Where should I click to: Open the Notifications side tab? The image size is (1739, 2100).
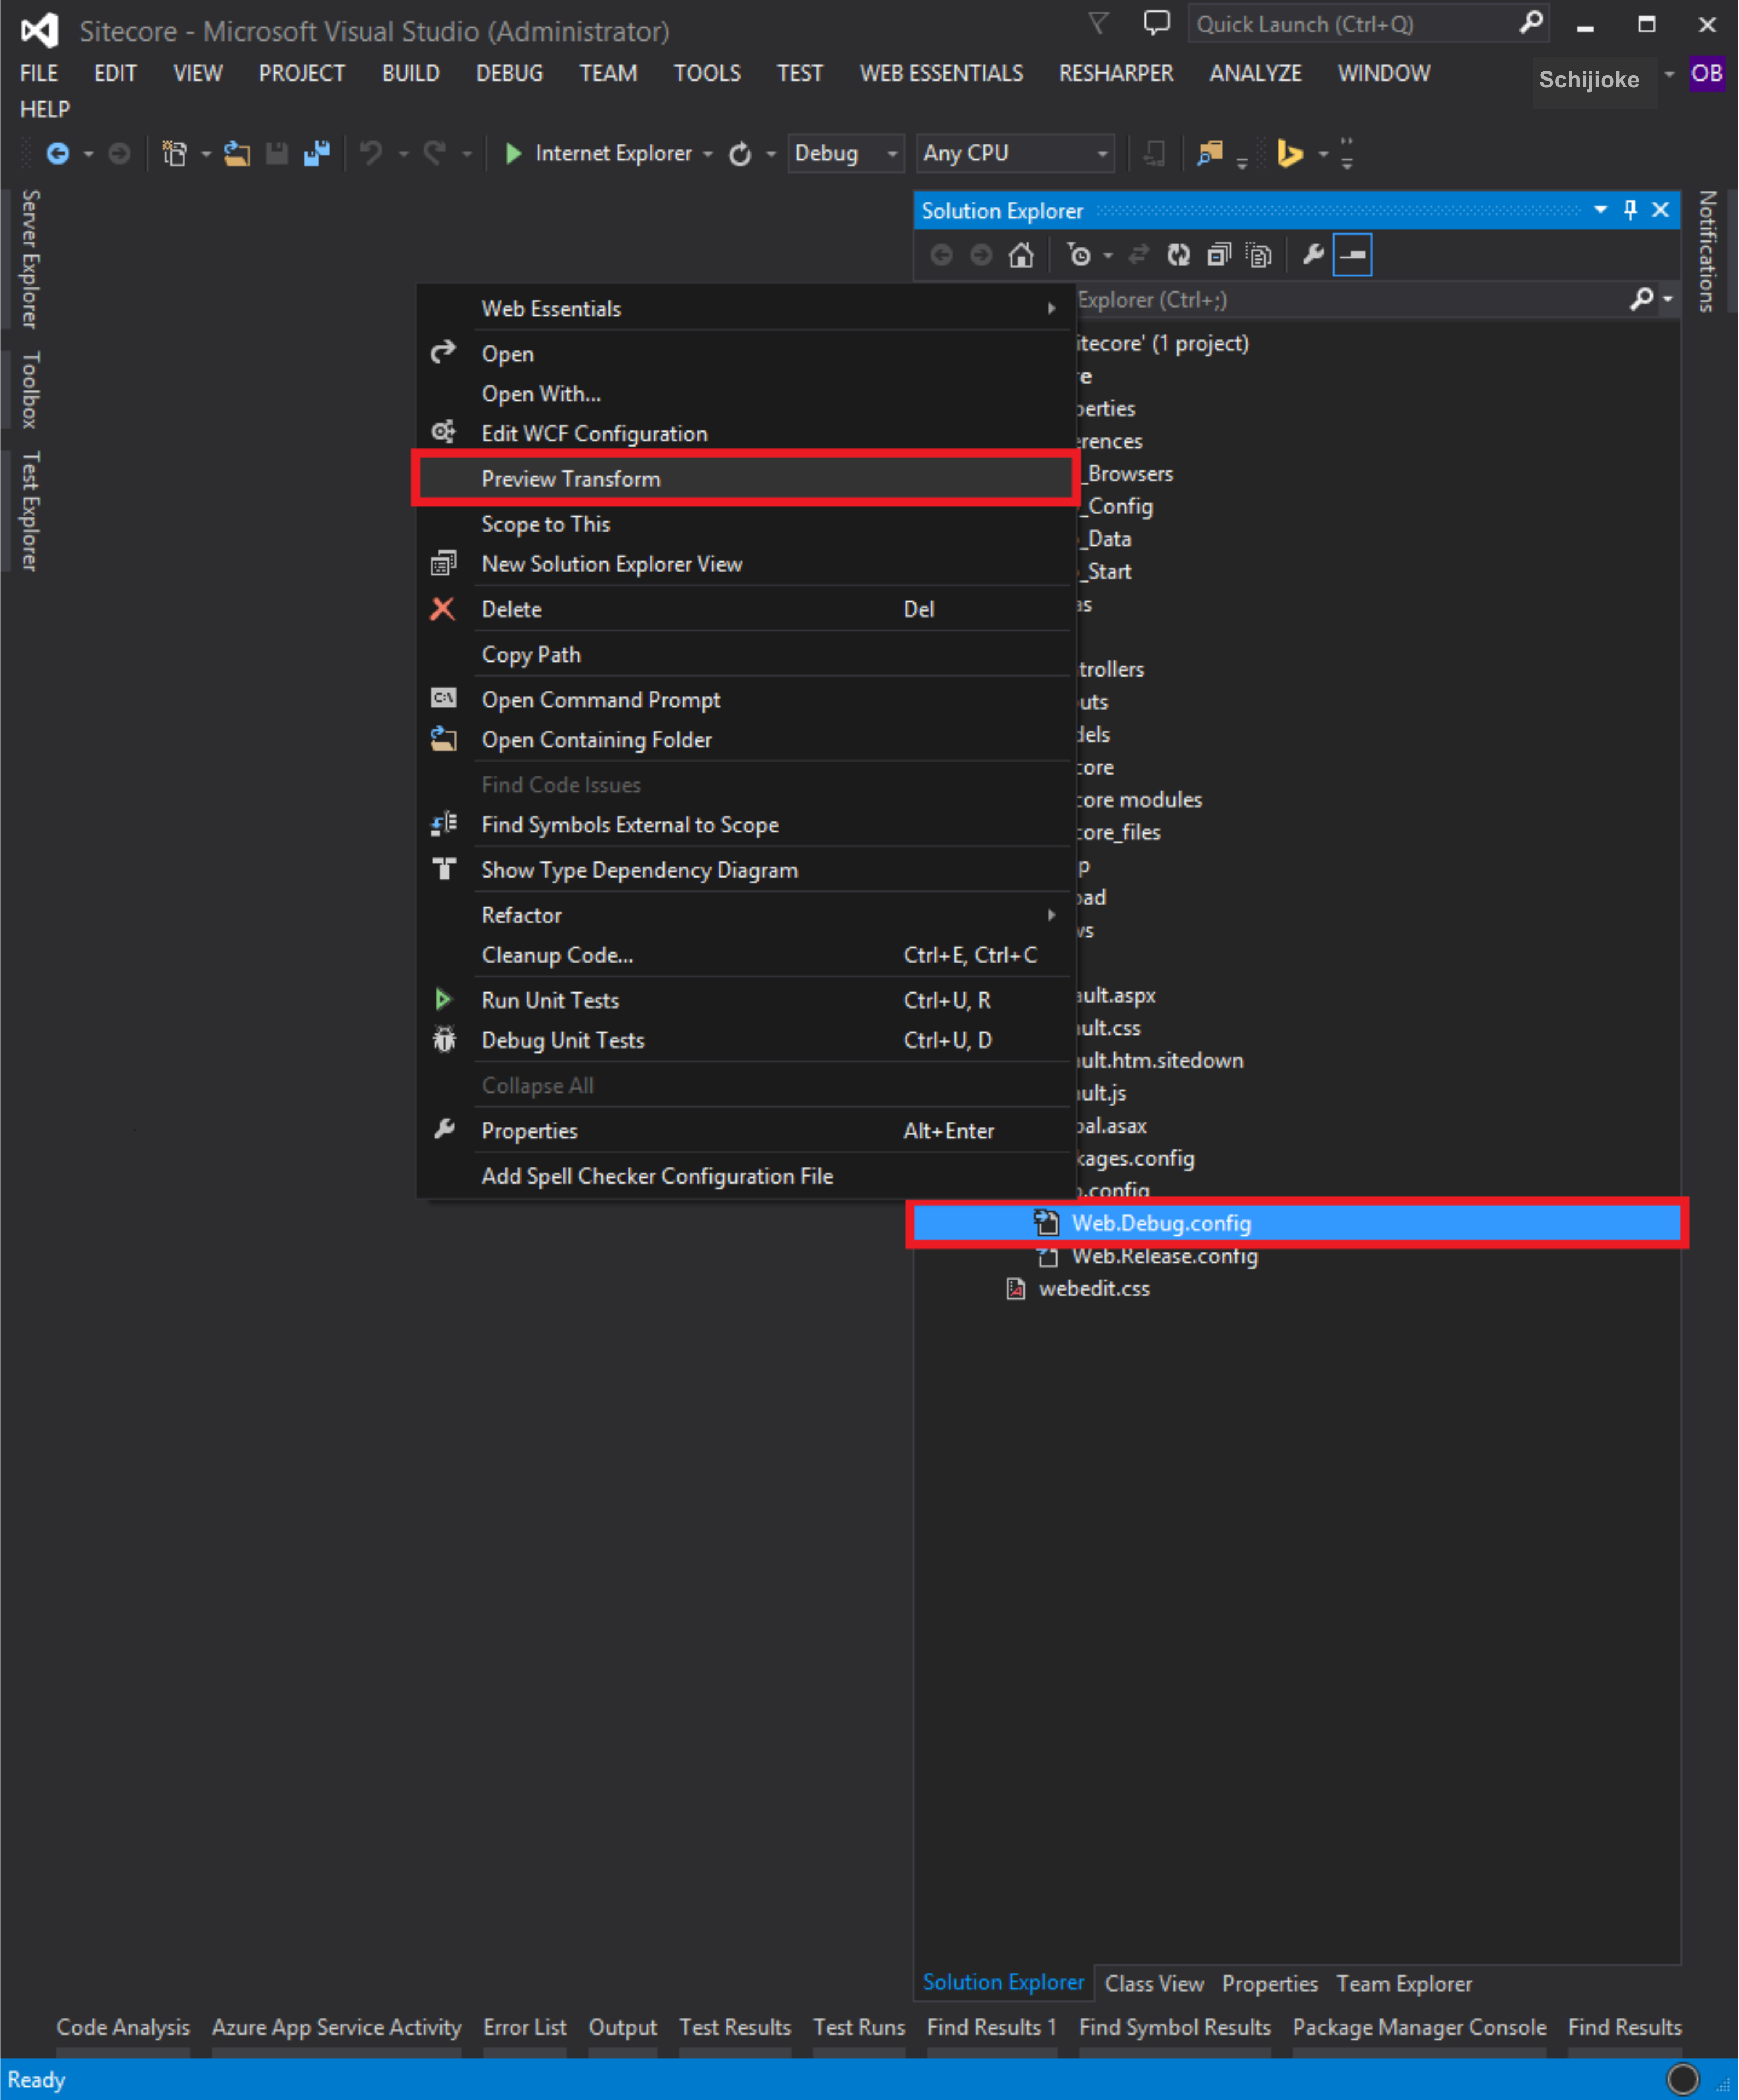1707,251
